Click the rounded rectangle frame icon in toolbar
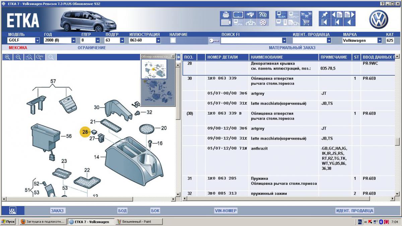The image size is (402, 226). [x=238, y=15]
